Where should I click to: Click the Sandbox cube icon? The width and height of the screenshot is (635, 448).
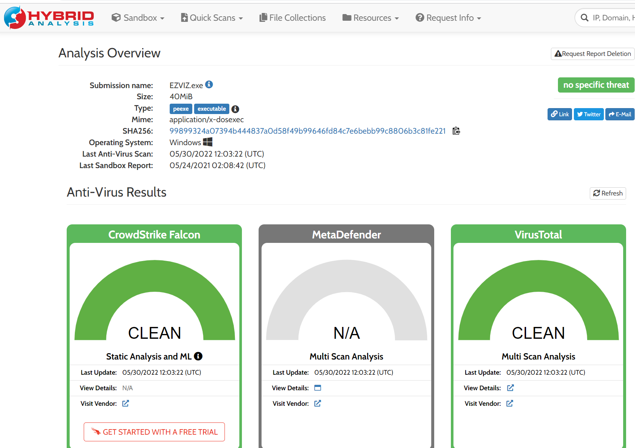point(116,17)
